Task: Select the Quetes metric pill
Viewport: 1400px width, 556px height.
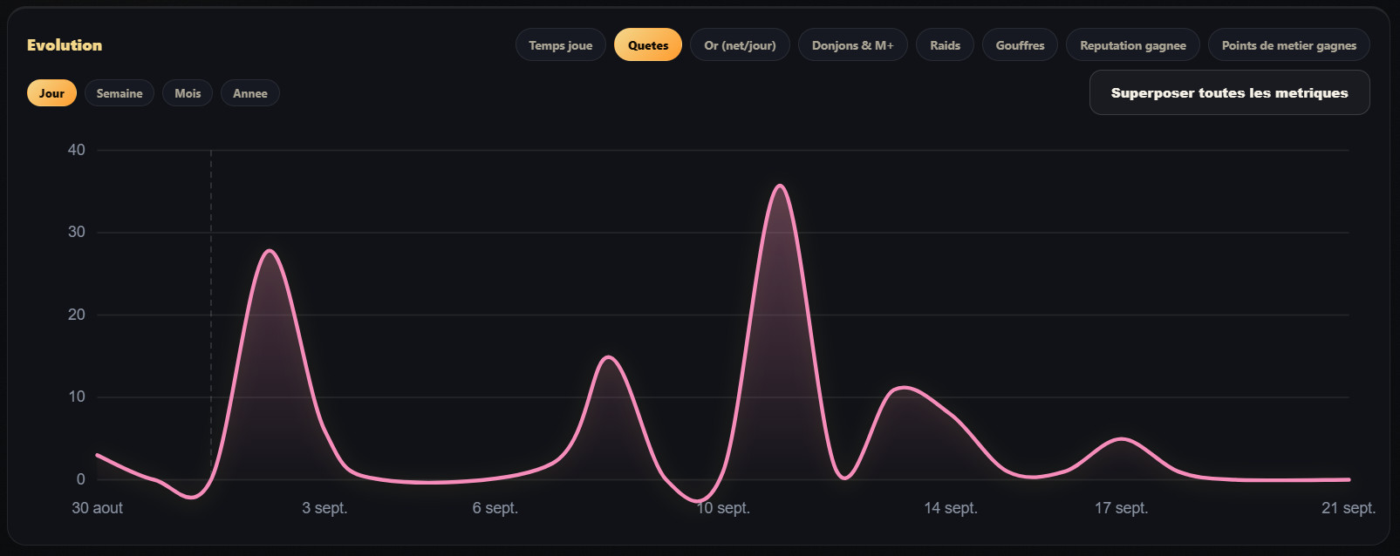Action: (x=648, y=45)
